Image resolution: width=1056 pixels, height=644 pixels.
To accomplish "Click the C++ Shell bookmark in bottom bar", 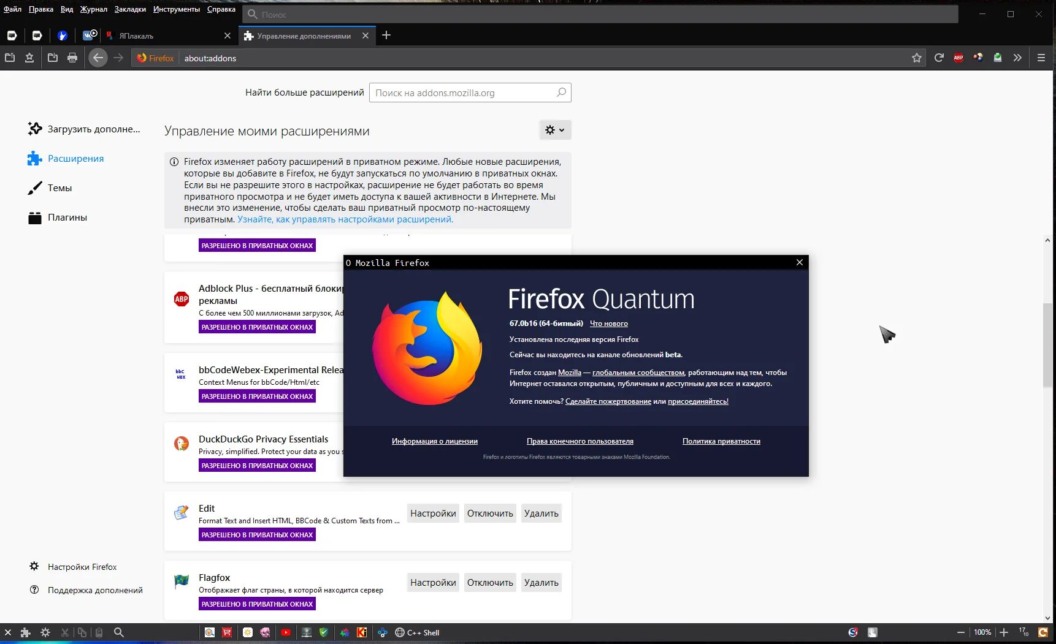I will 417,632.
